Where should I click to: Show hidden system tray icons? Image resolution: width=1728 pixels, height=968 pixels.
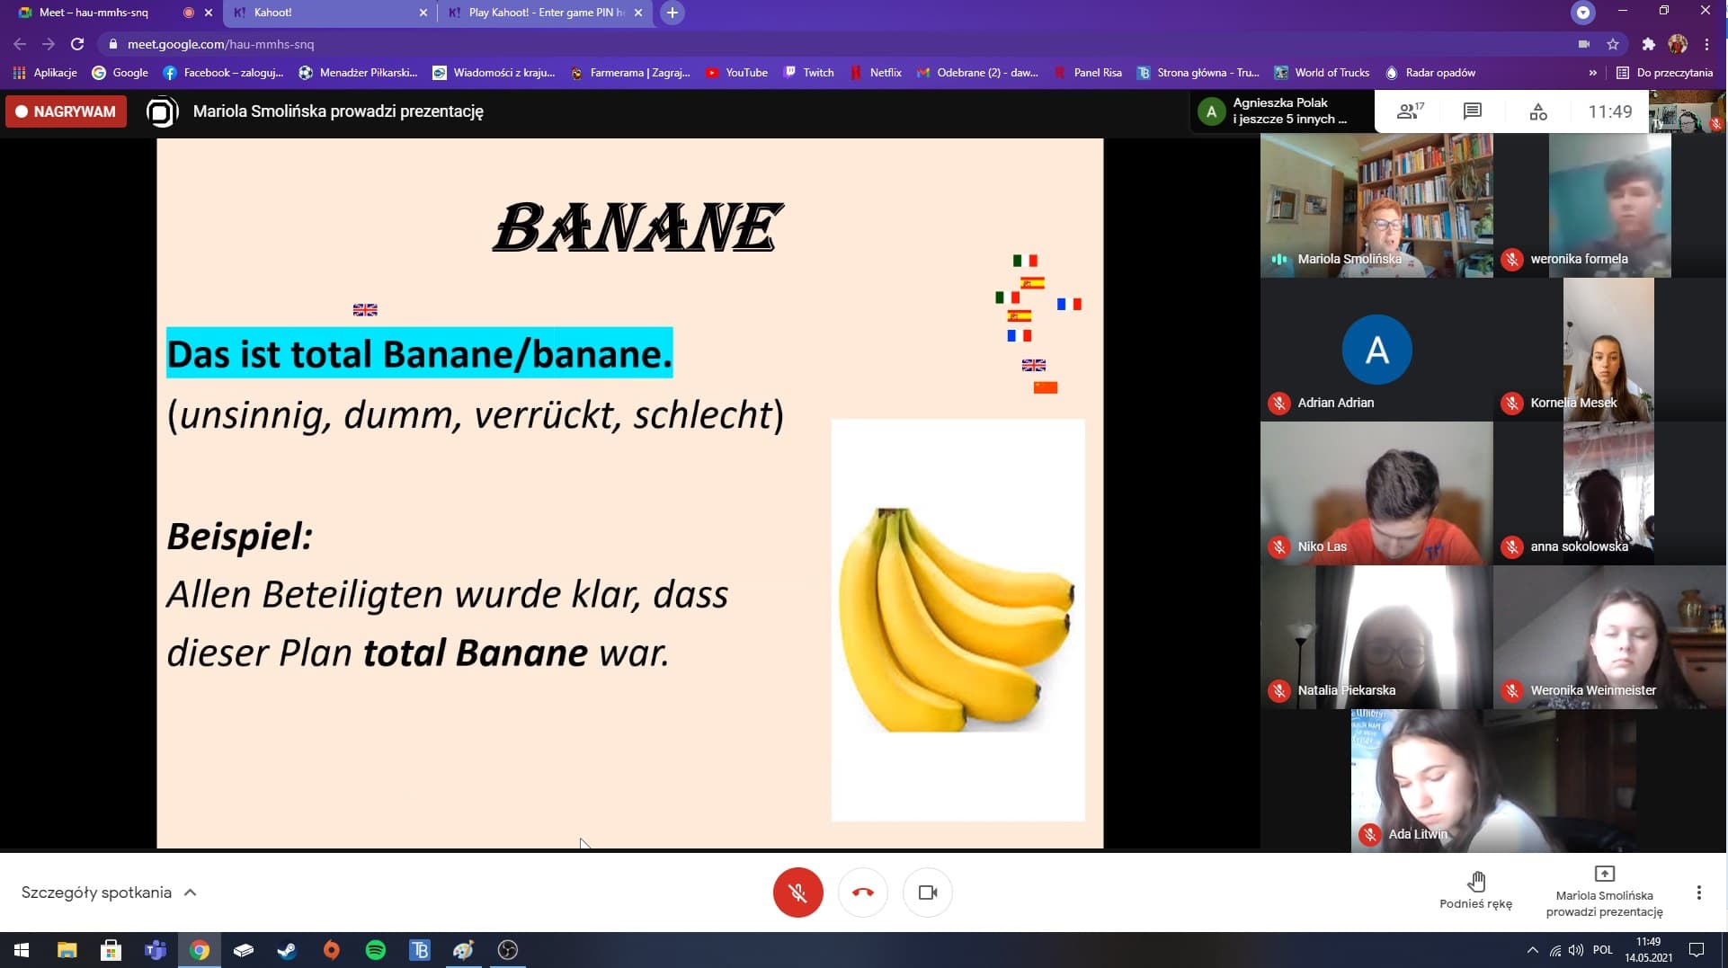1532,950
